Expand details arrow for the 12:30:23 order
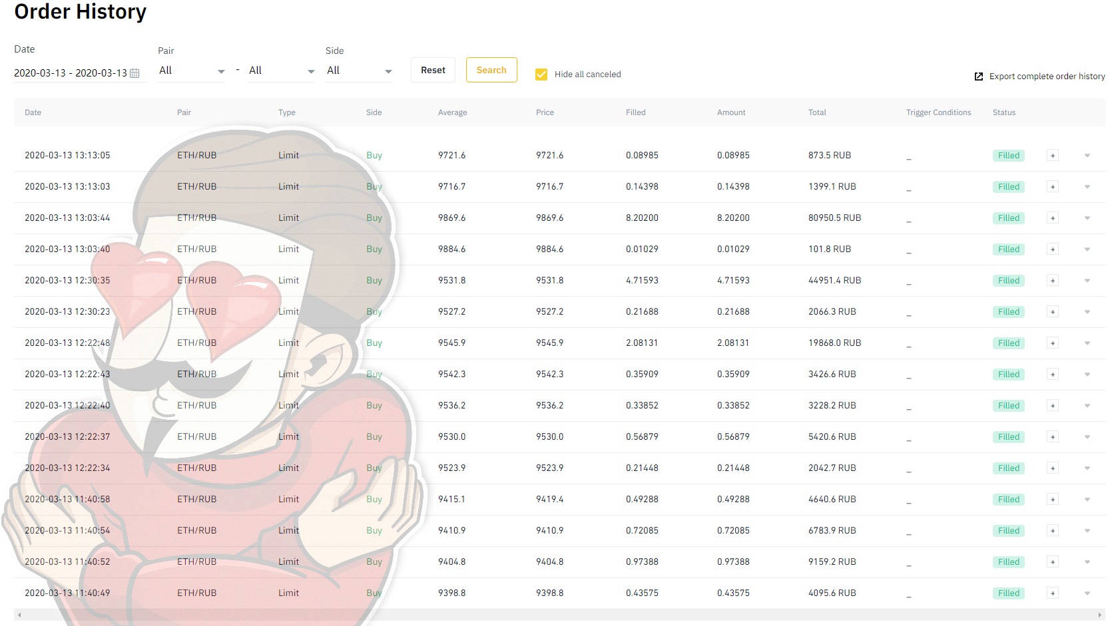1110x626 pixels. [x=1087, y=312]
